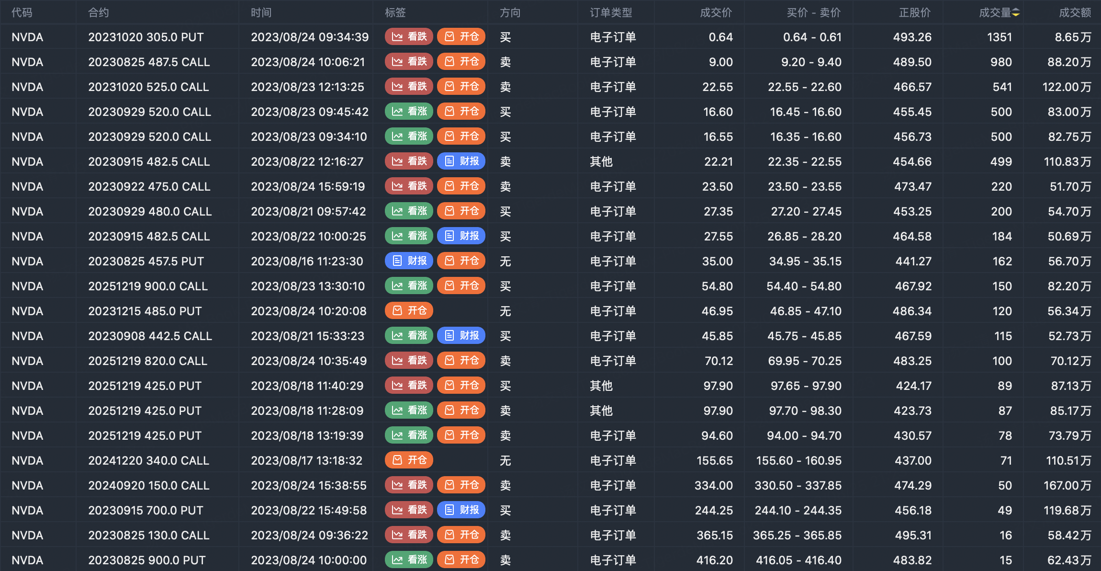Click the 成交量 sort arrow icon

(x=1016, y=13)
